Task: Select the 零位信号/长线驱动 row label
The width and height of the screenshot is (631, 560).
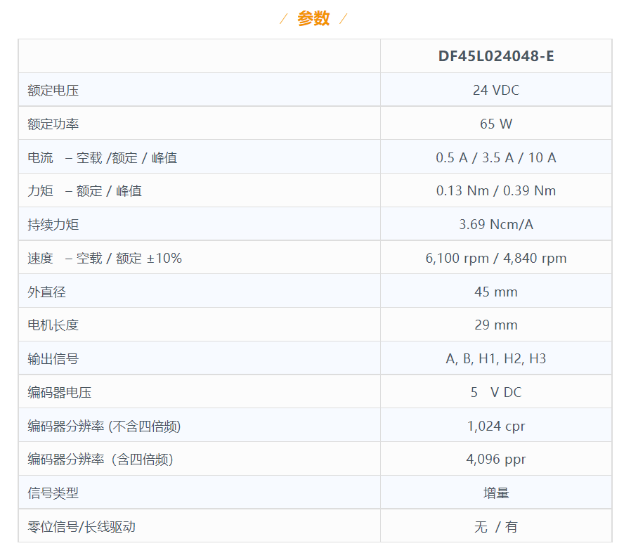Action: (81, 526)
